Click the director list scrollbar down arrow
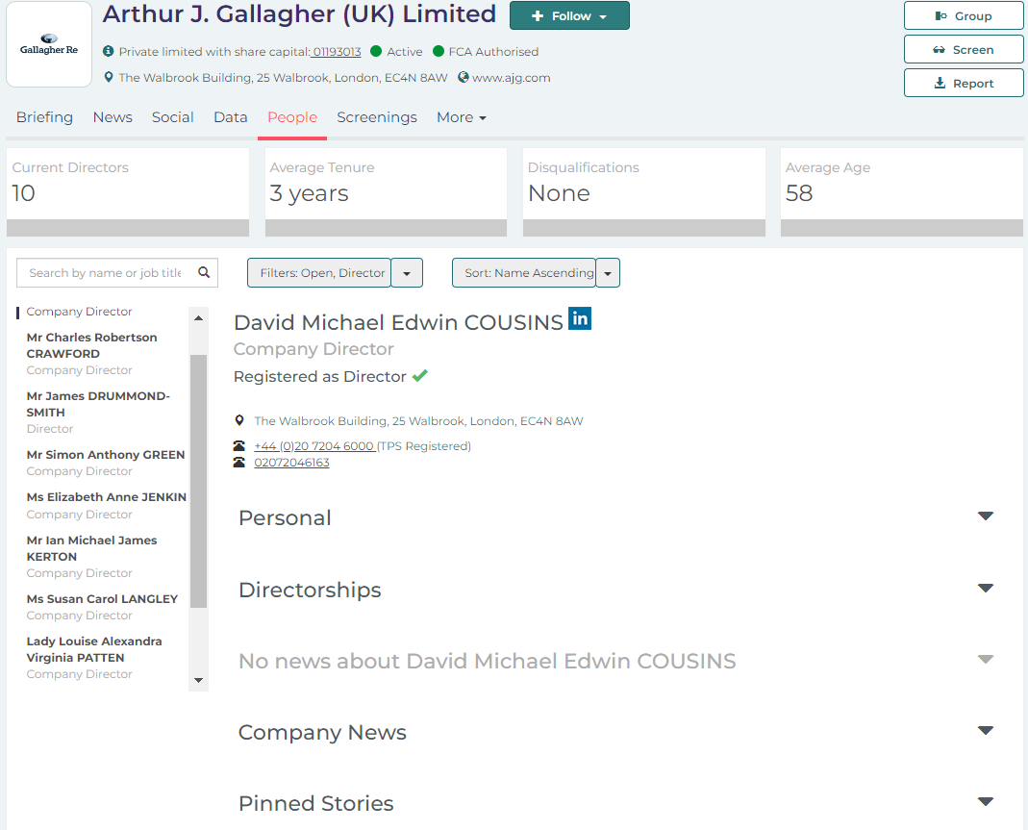This screenshot has width=1028, height=830. click(x=199, y=681)
